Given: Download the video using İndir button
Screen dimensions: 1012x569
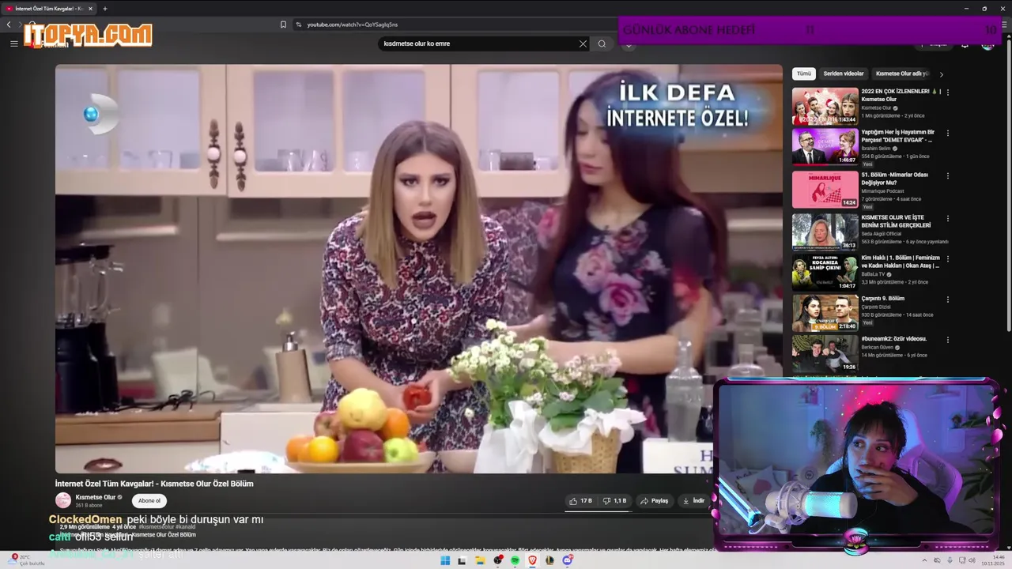Looking at the screenshot, I should tap(693, 500).
